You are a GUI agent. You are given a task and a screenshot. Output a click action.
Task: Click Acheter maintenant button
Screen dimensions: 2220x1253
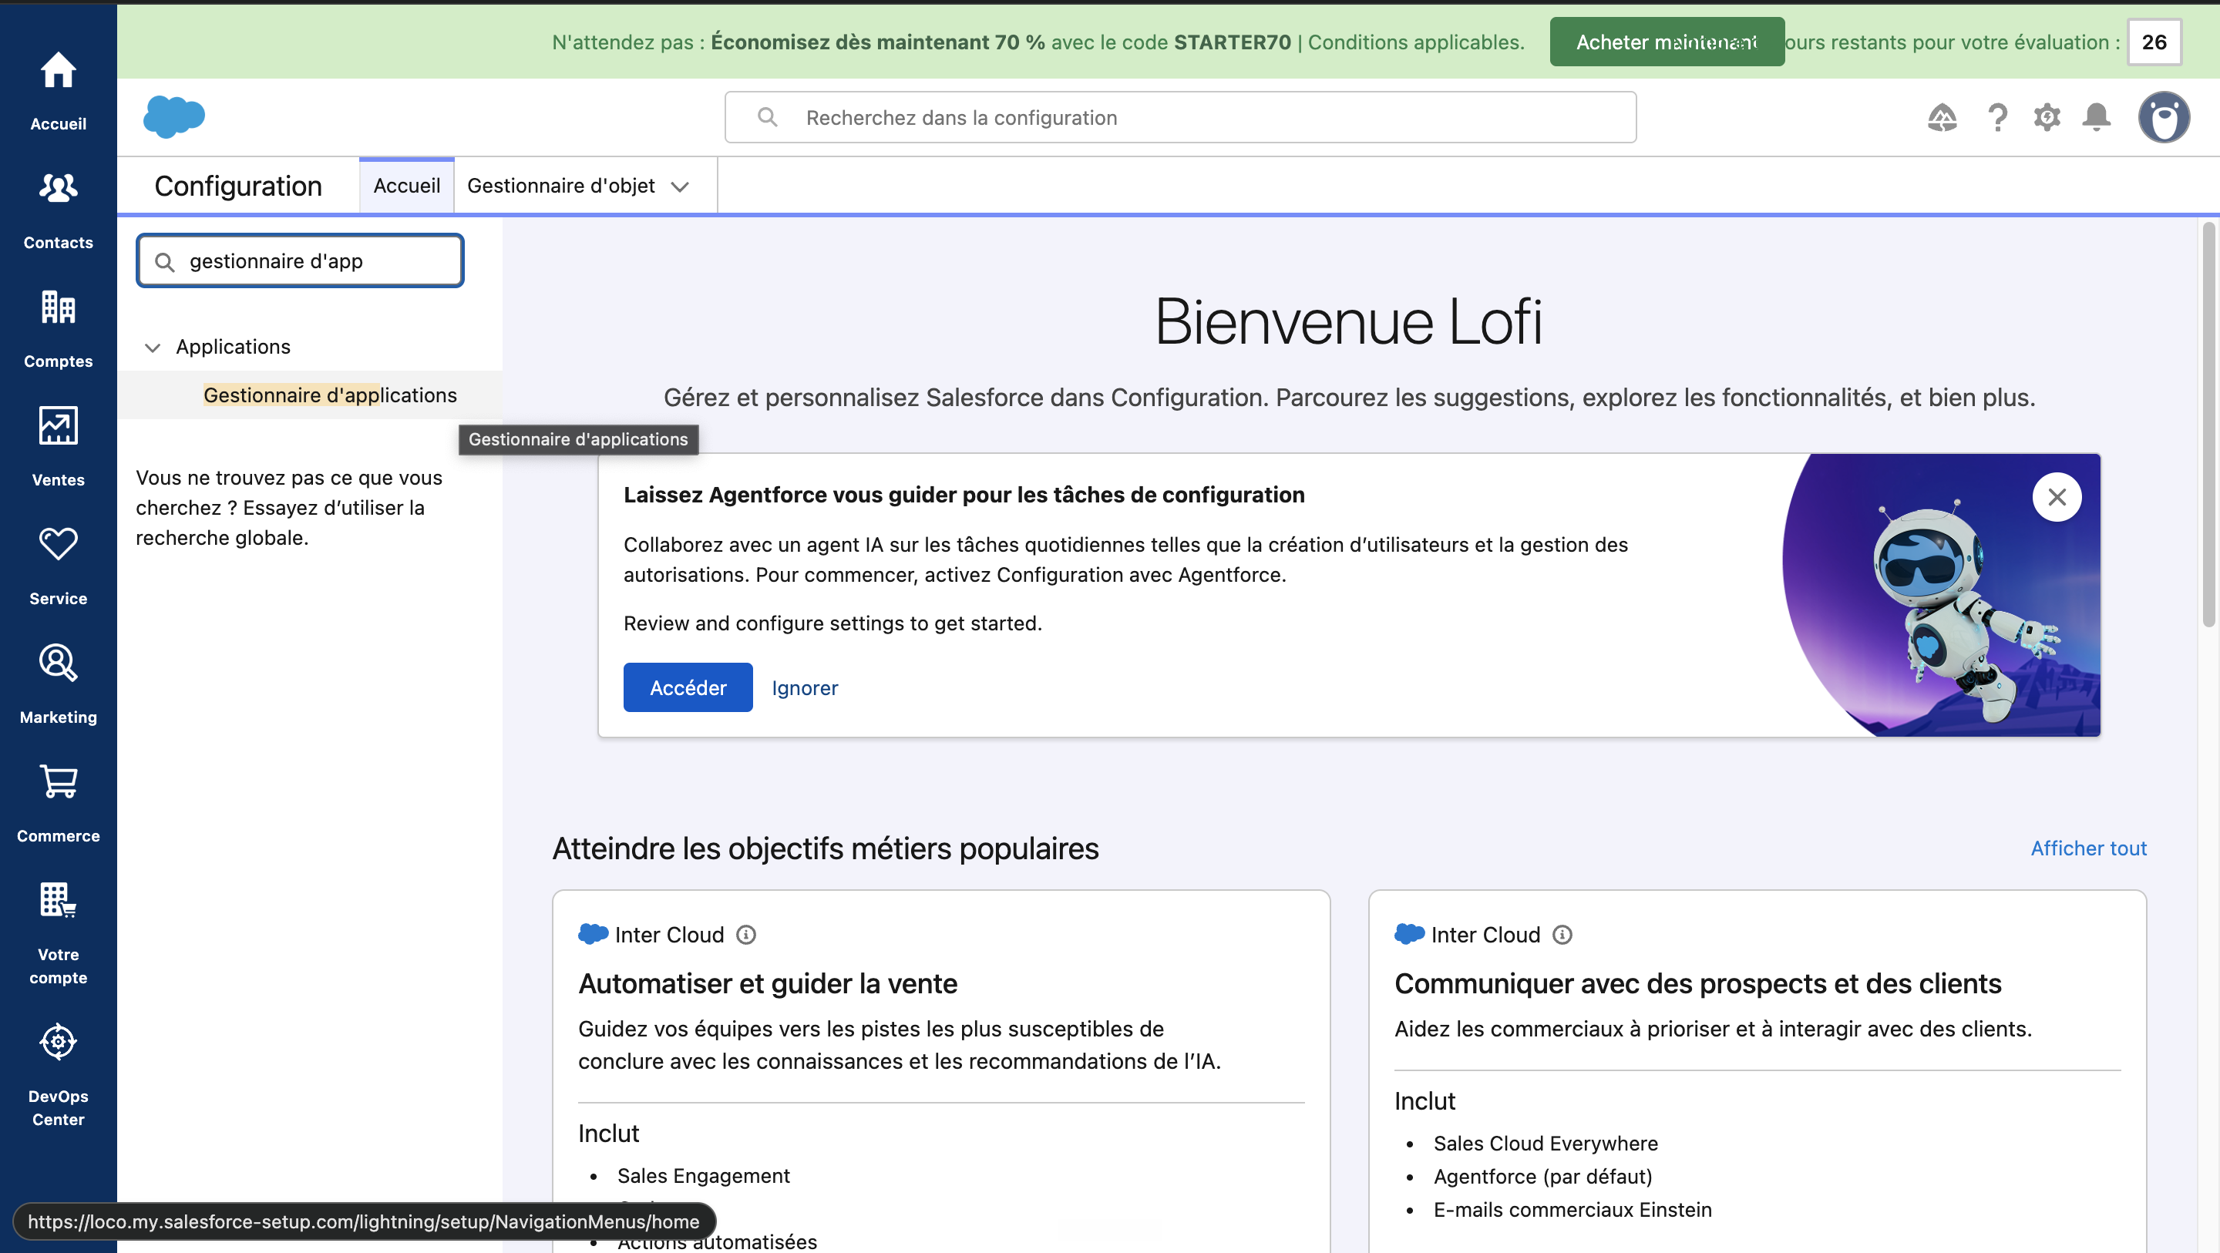coord(1667,42)
